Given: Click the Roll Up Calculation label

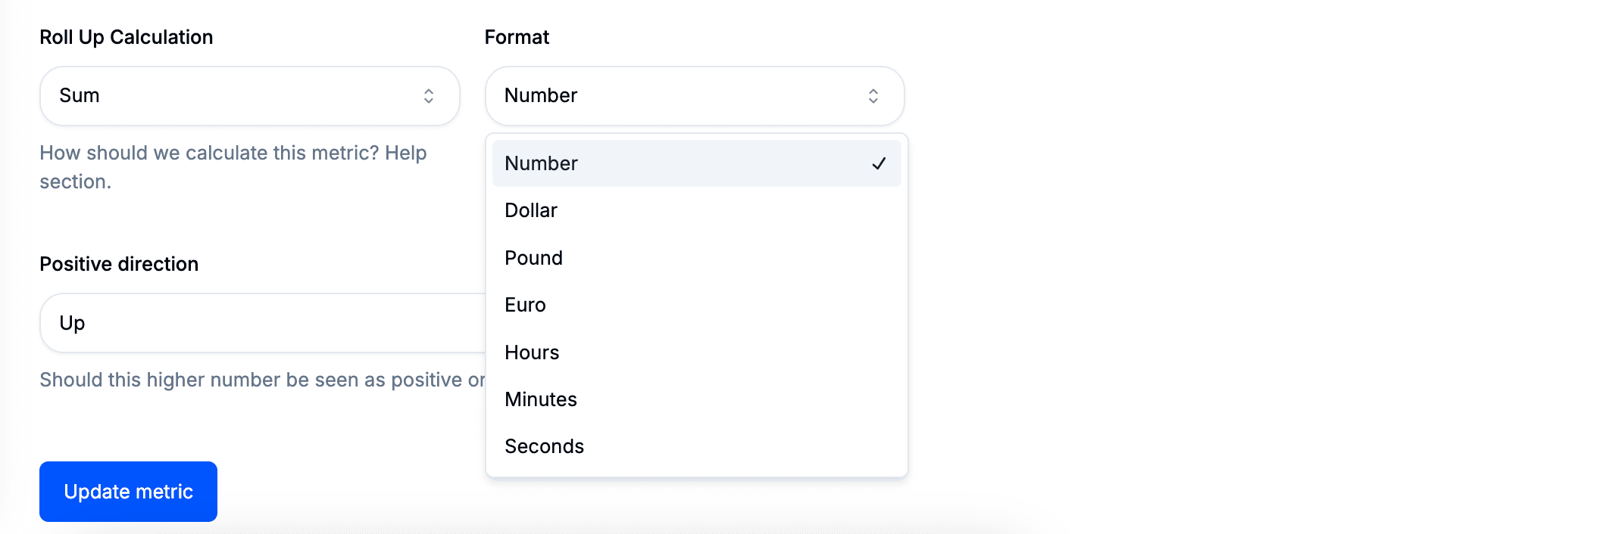Looking at the screenshot, I should tap(126, 37).
